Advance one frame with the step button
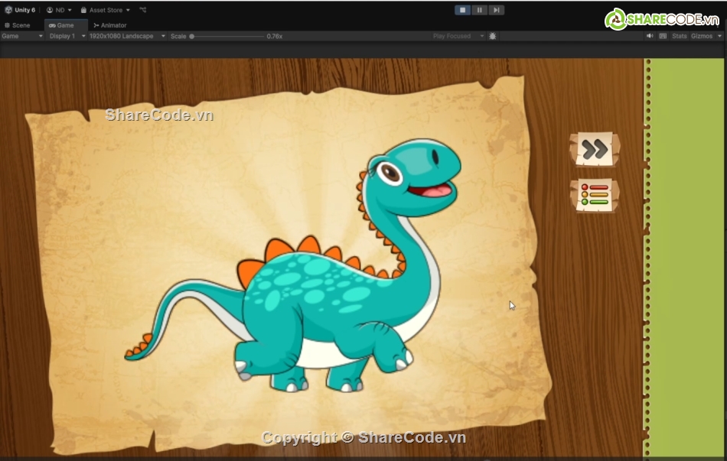Viewport: 727px width, 461px height. tap(496, 10)
